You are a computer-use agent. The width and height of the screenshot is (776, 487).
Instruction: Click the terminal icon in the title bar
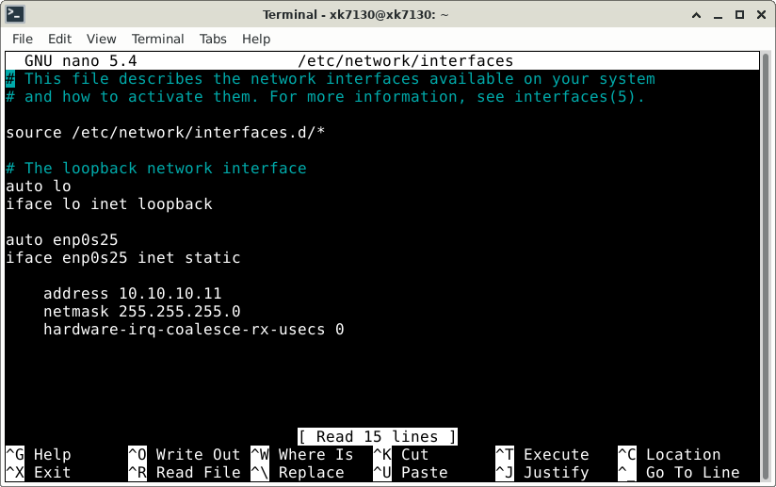pos(15,14)
